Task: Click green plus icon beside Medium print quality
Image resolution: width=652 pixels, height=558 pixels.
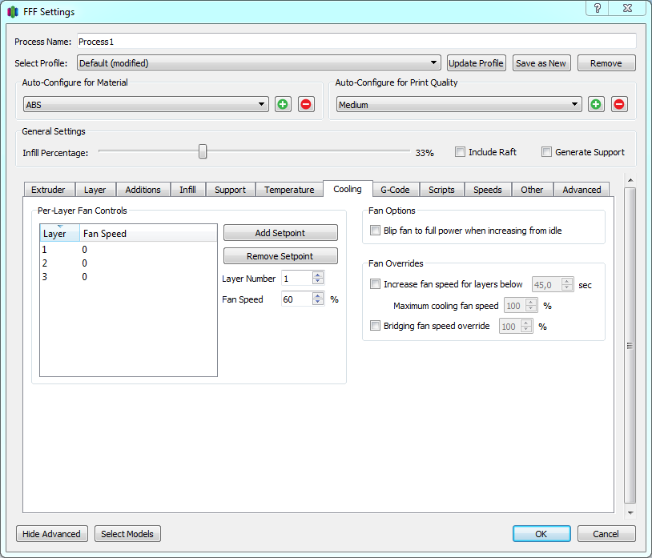Action: pyautogui.click(x=596, y=104)
